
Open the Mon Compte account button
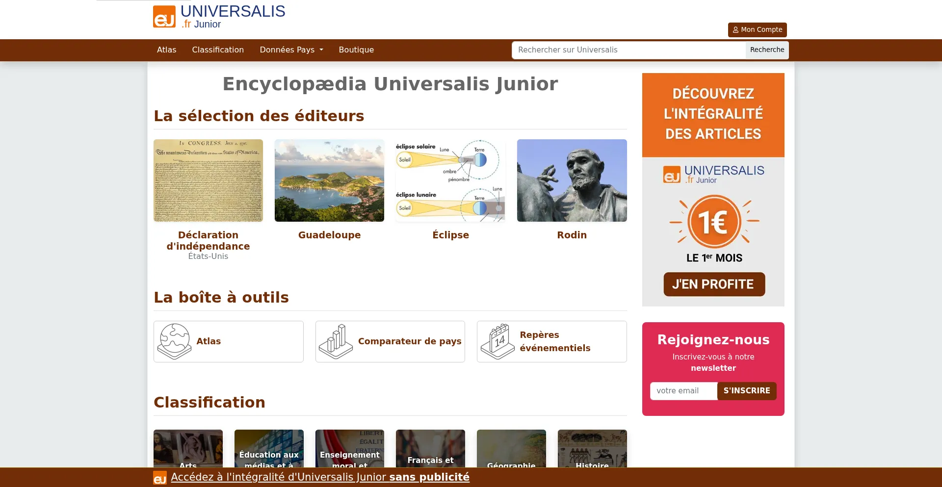point(757,30)
